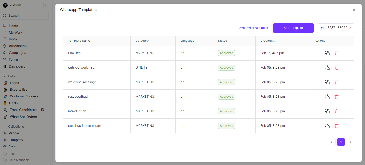
Task: Open Inbox from the sidebar
Action: tap(13, 39)
